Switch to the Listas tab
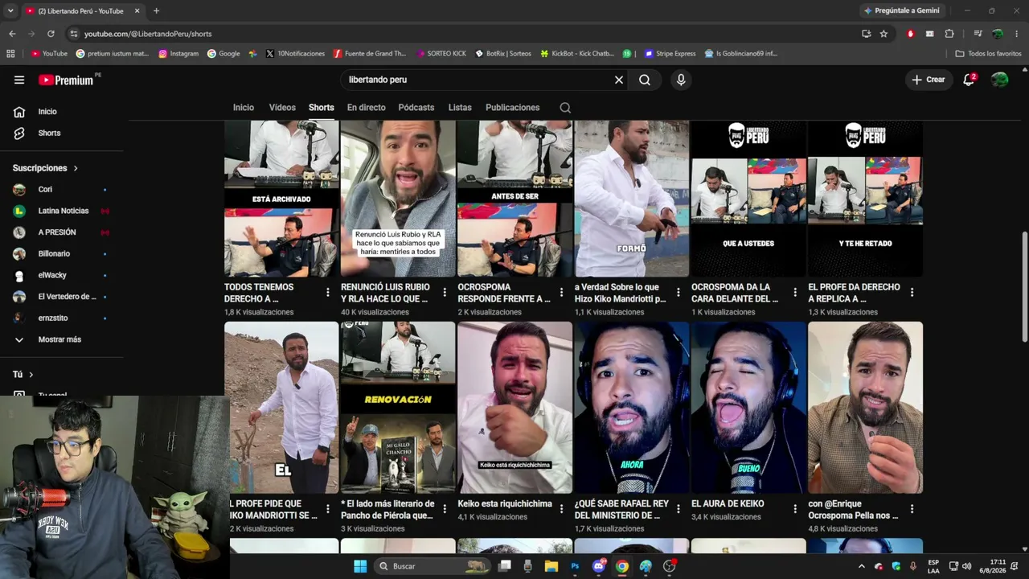This screenshot has height=579, width=1029. [460, 108]
